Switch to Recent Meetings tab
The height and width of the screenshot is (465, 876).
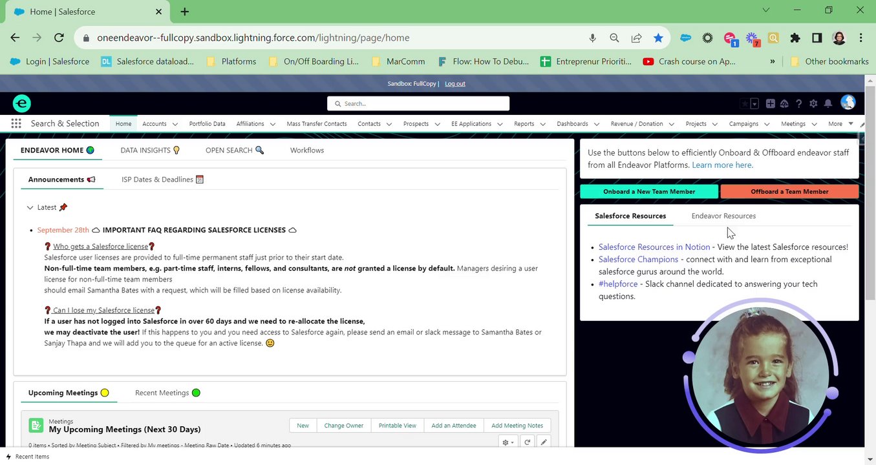(167, 393)
